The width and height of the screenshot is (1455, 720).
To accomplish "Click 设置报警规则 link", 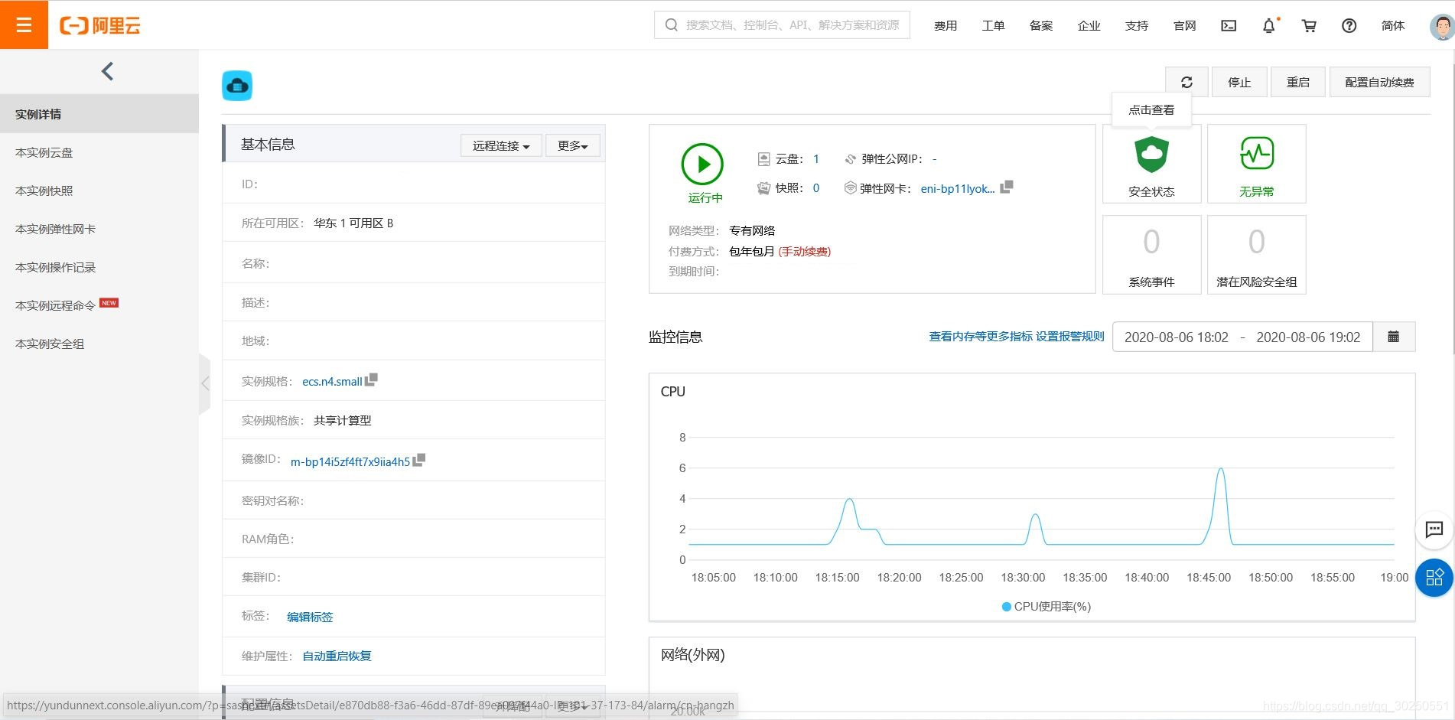I will (x=1070, y=336).
